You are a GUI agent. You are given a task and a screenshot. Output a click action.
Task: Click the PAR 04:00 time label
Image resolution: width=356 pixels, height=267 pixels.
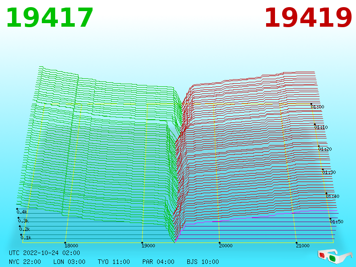[158, 262]
